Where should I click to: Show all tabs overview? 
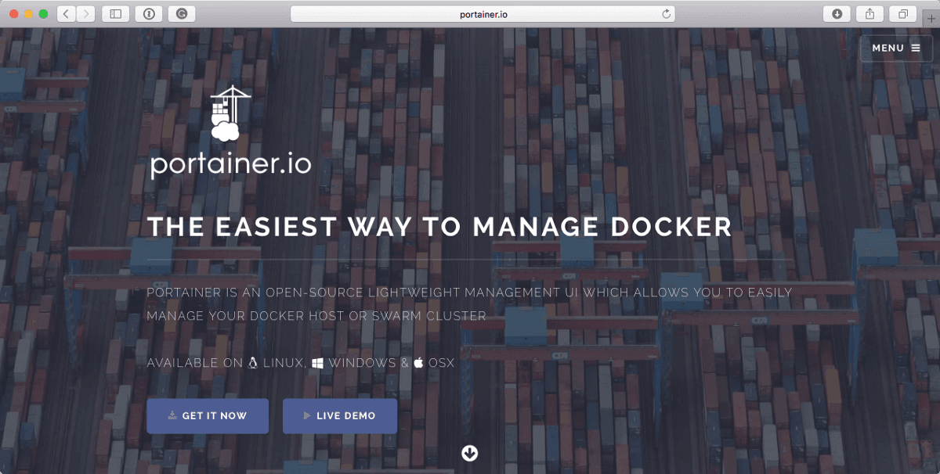tap(903, 14)
